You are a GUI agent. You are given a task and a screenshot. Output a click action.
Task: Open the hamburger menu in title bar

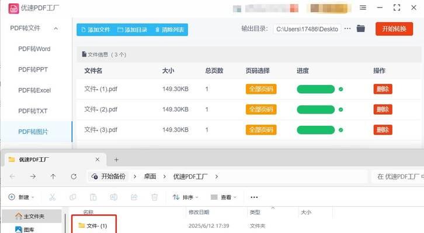363,8
